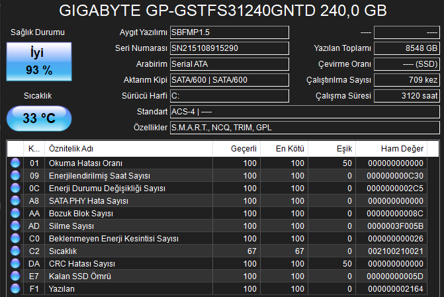Image resolution: width=444 pixels, height=297 pixels.
Task: Click the Çalışma Süresi value 3120 saat
Action: (x=407, y=96)
